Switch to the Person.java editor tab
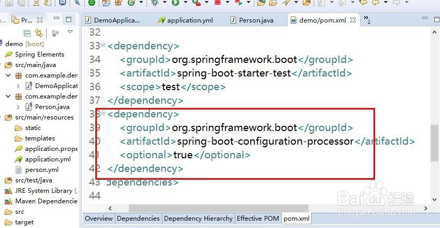The image size is (440, 228). [x=252, y=20]
